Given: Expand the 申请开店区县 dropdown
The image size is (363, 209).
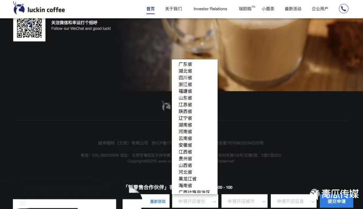Looking at the screenshot, I should pos(293,201).
